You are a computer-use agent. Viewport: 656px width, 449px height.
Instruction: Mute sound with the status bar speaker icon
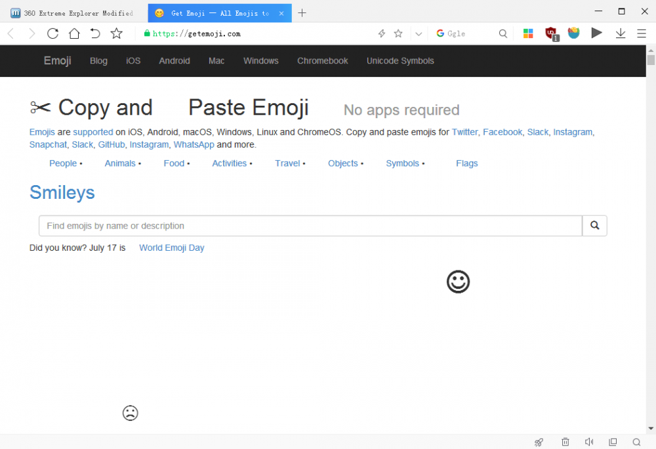tap(589, 442)
